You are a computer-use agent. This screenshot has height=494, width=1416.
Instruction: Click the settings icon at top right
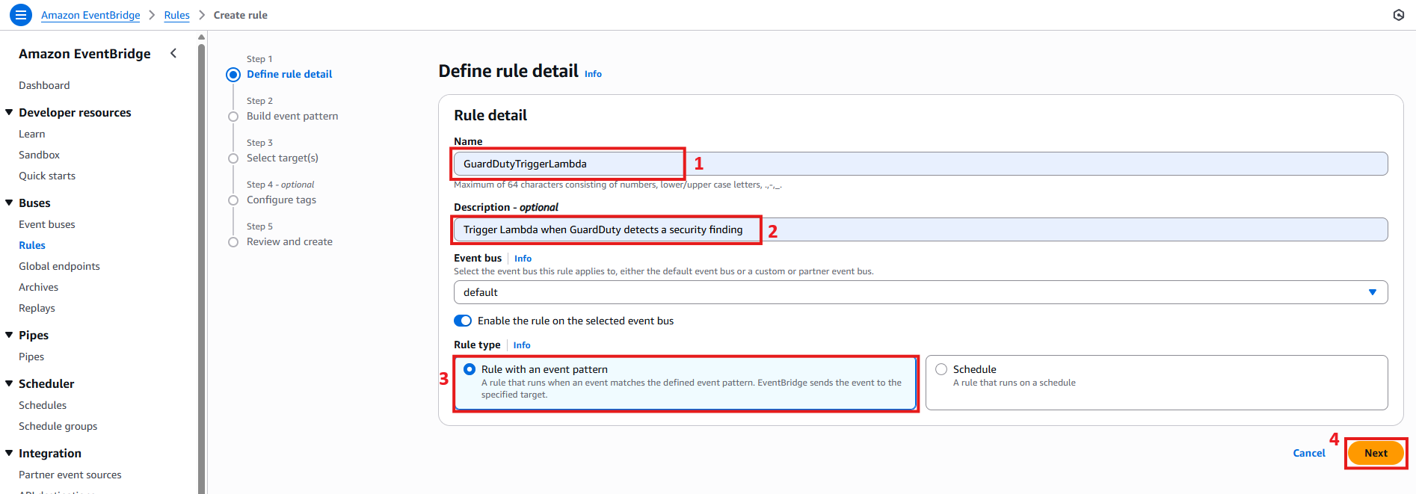click(x=1399, y=15)
